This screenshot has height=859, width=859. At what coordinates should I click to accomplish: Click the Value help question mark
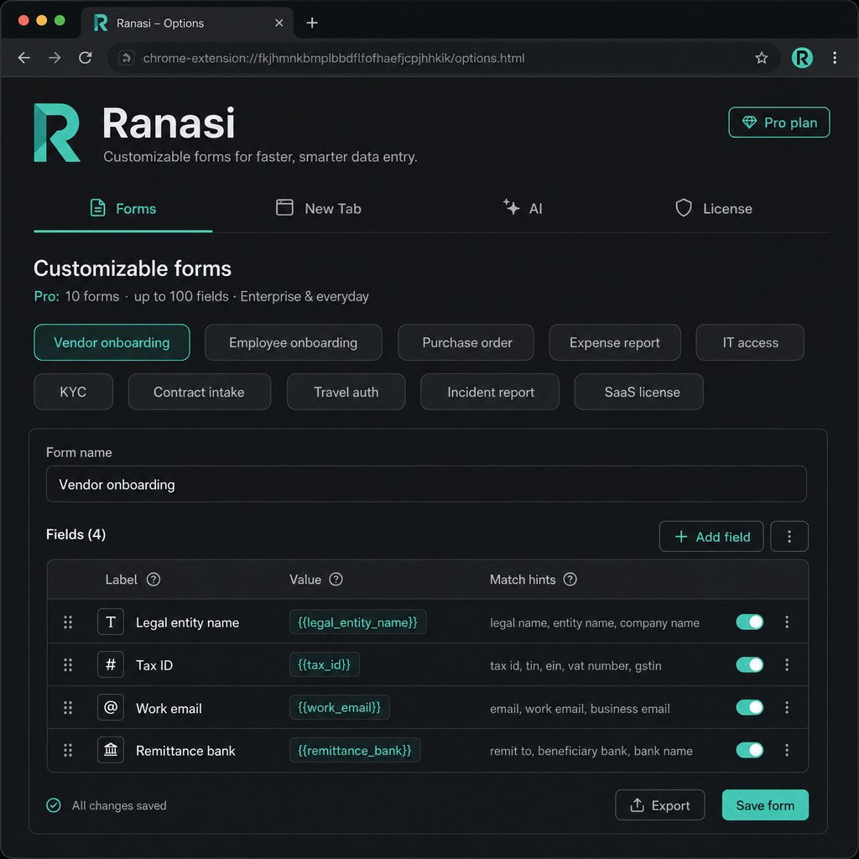click(x=336, y=579)
